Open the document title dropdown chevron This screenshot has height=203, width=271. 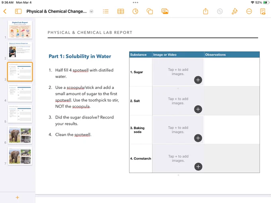[x=91, y=12]
